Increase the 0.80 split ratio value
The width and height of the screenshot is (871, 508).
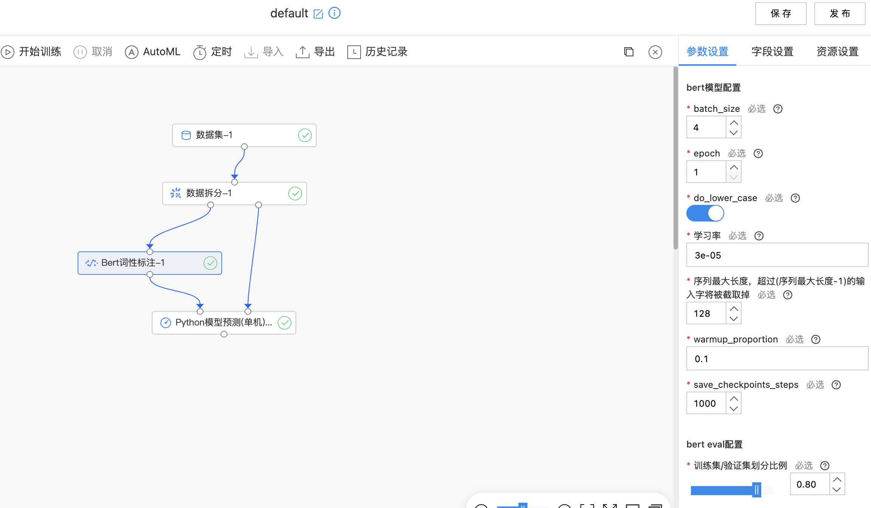point(837,479)
